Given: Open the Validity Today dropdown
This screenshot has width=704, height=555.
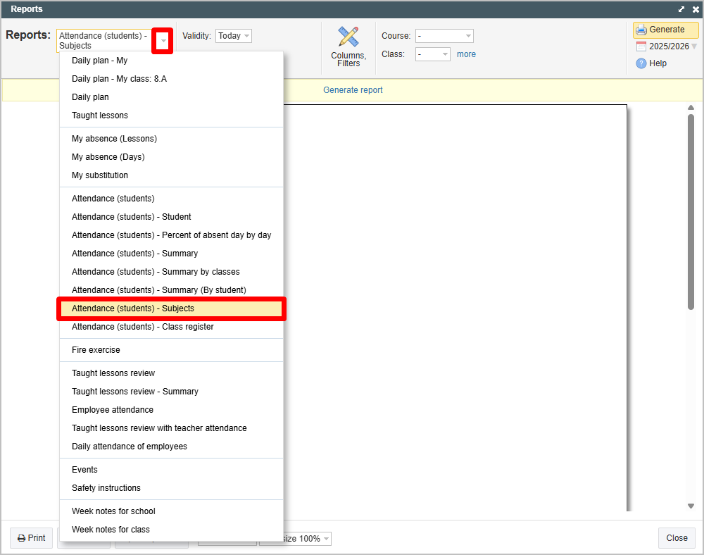Looking at the screenshot, I should pyautogui.click(x=234, y=36).
